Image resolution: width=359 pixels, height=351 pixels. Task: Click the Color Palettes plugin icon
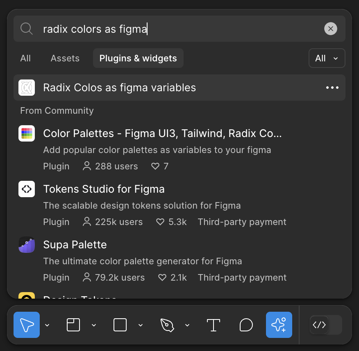pyautogui.click(x=27, y=133)
